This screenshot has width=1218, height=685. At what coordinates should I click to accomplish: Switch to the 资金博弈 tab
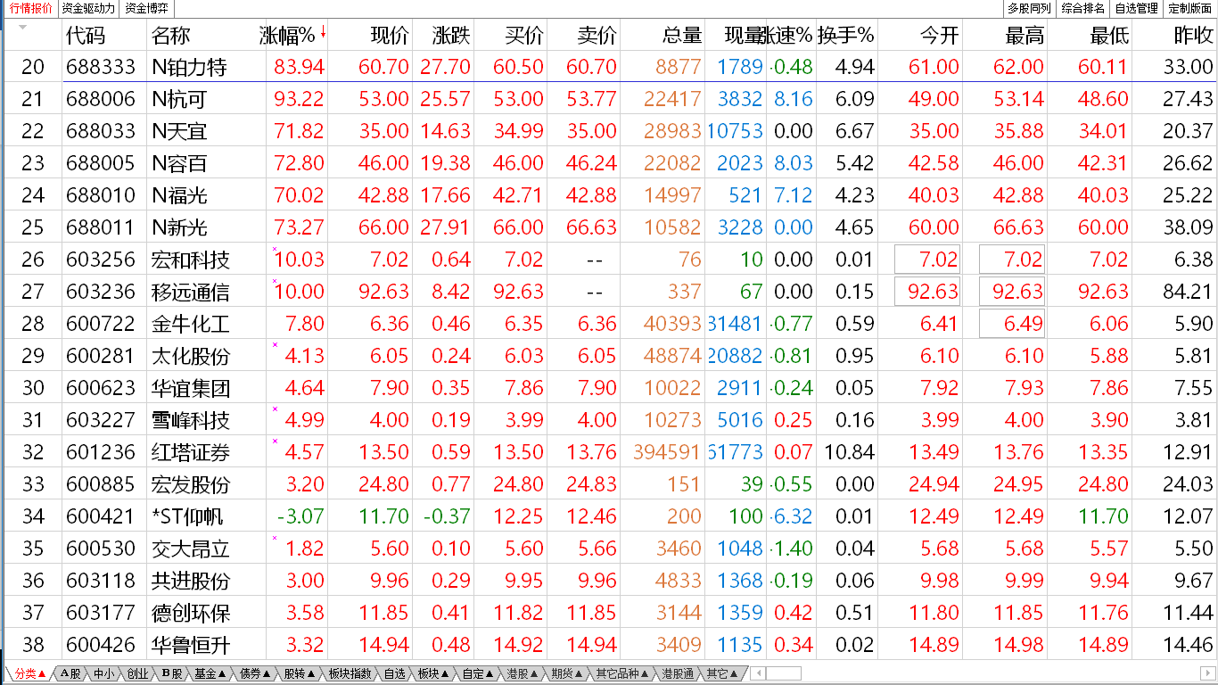(x=147, y=9)
